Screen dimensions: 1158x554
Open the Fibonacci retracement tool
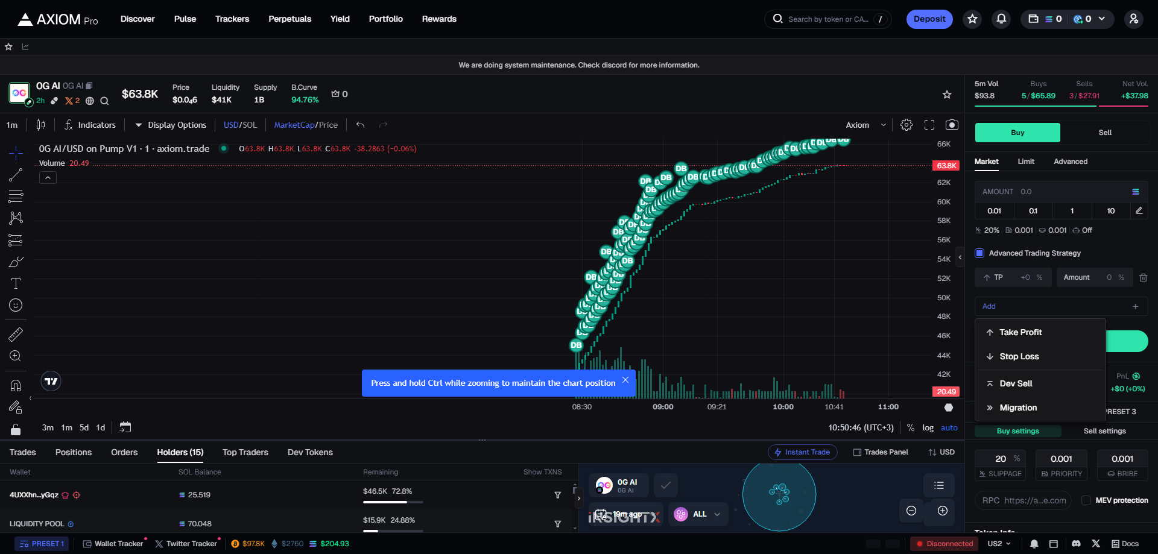point(16,197)
